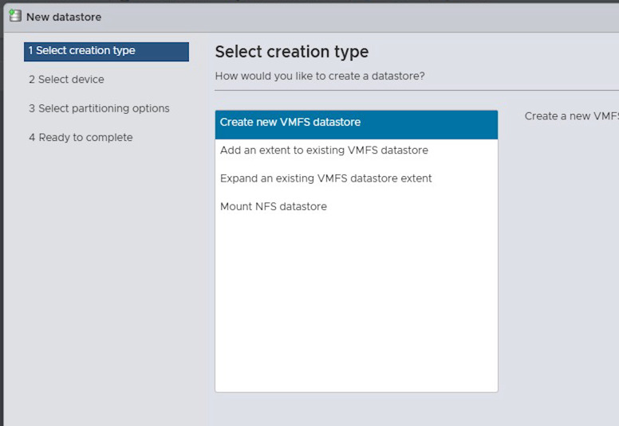Image resolution: width=619 pixels, height=426 pixels.
Task: Click the New datastore title text
Action: pos(64,17)
